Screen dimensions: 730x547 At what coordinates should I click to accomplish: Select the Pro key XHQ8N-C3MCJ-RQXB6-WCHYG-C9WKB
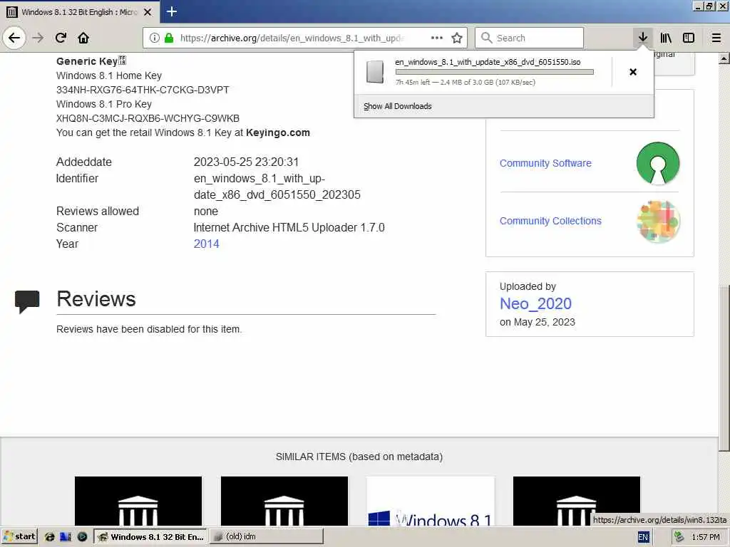pos(148,118)
